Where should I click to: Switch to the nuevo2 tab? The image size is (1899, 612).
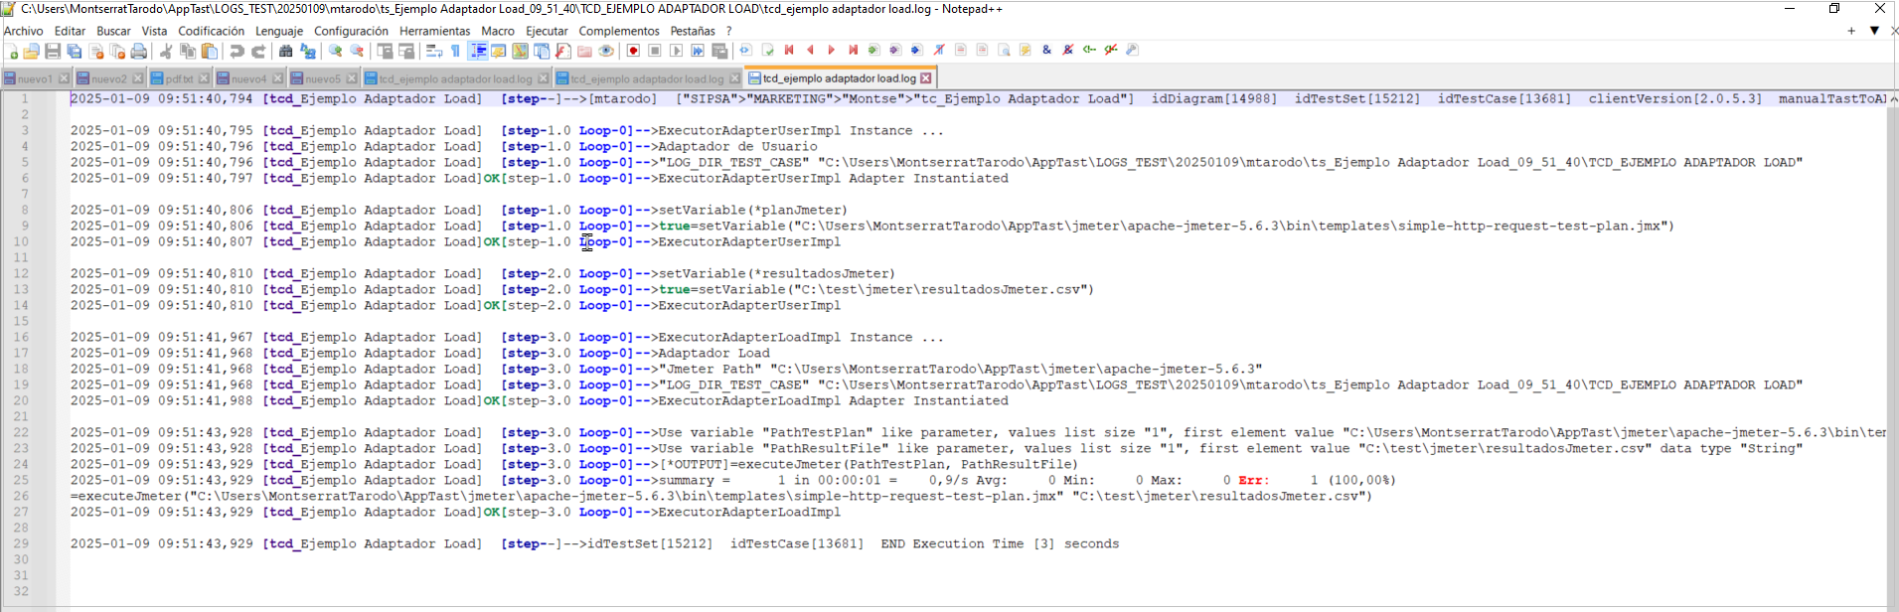coord(108,78)
